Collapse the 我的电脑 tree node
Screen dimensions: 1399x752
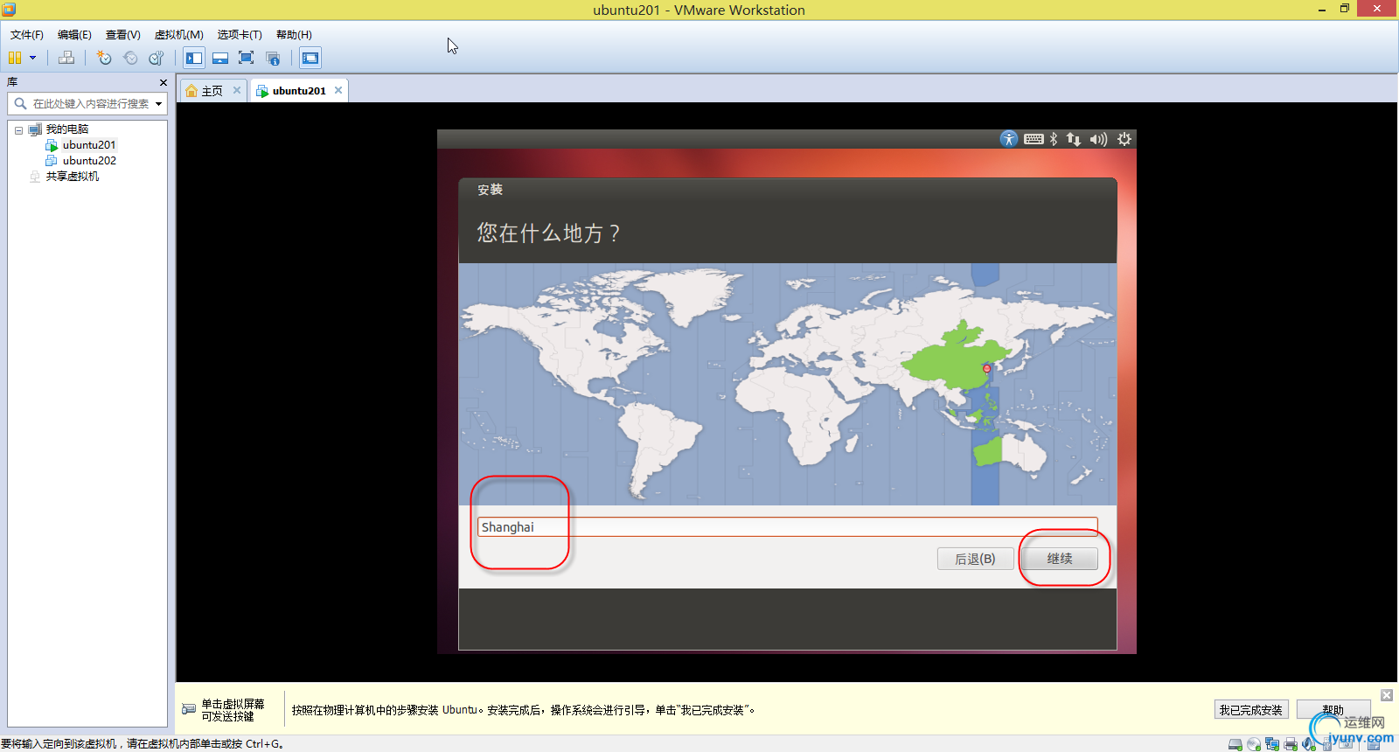[x=18, y=130]
